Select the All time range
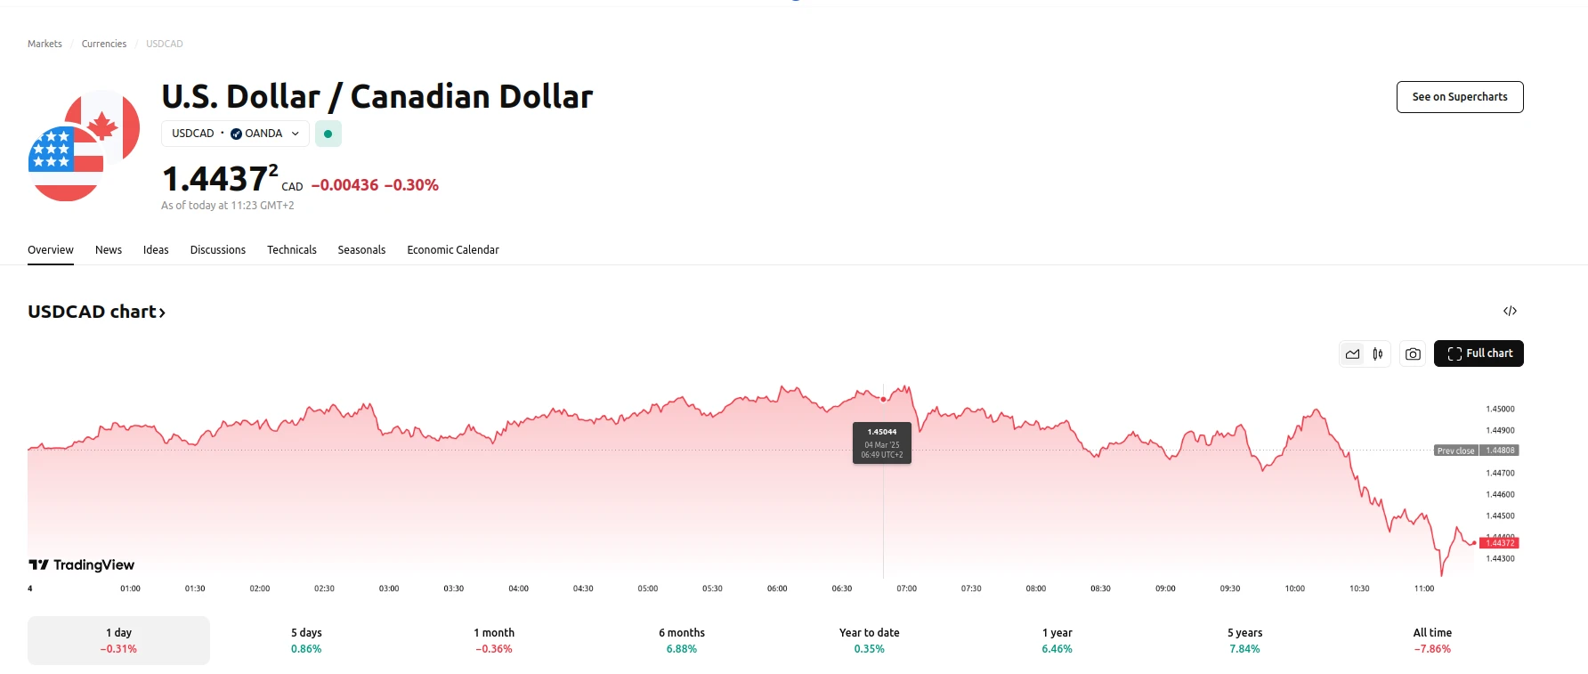Image resolution: width=1588 pixels, height=674 pixels. point(1431,640)
